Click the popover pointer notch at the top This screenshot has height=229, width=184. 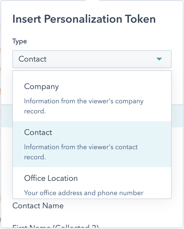pyautogui.click(x=93, y=1)
